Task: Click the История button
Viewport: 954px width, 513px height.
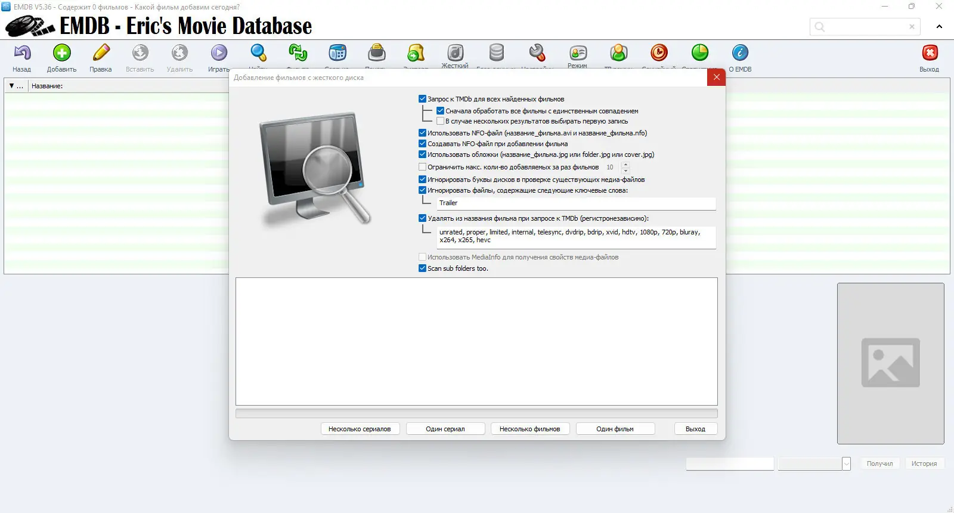Action: pos(924,463)
